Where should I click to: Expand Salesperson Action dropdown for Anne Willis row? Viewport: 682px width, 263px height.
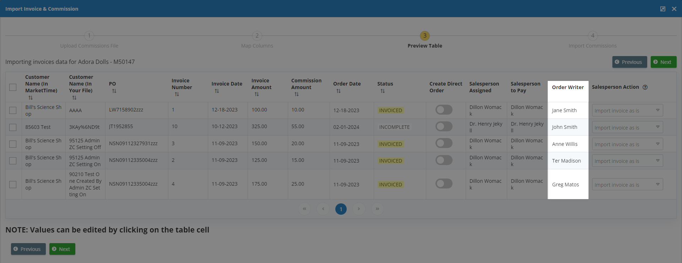(x=627, y=144)
